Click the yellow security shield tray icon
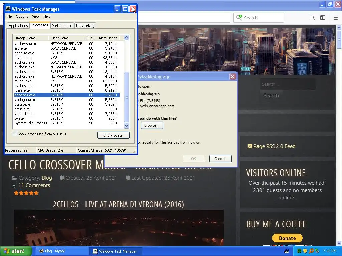 click(305, 251)
